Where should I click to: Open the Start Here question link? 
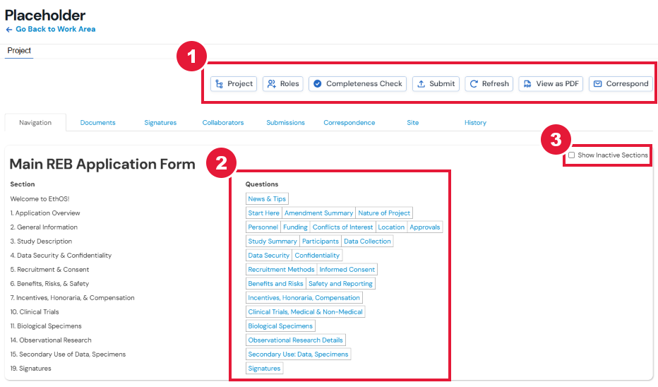click(x=263, y=213)
